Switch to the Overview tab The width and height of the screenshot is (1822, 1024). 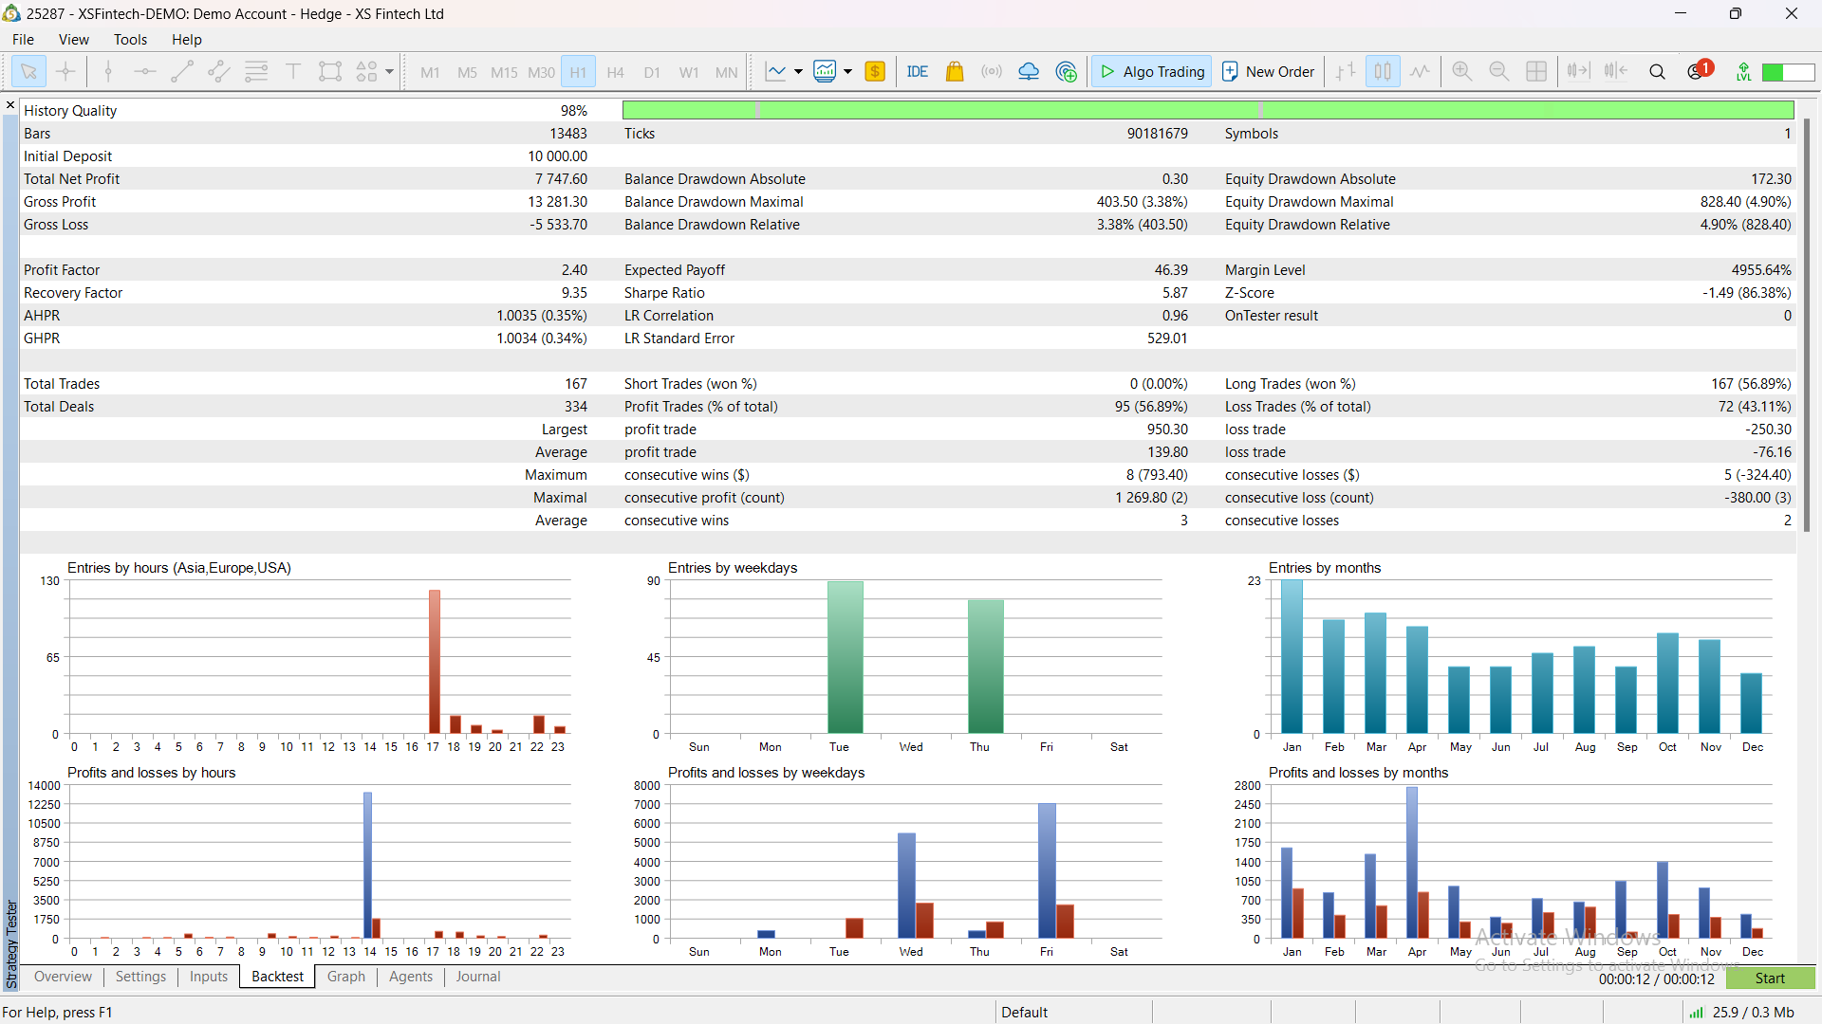(x=63, y=977)
